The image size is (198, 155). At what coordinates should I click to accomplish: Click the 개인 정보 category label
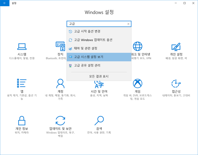[x=22, y=129]
